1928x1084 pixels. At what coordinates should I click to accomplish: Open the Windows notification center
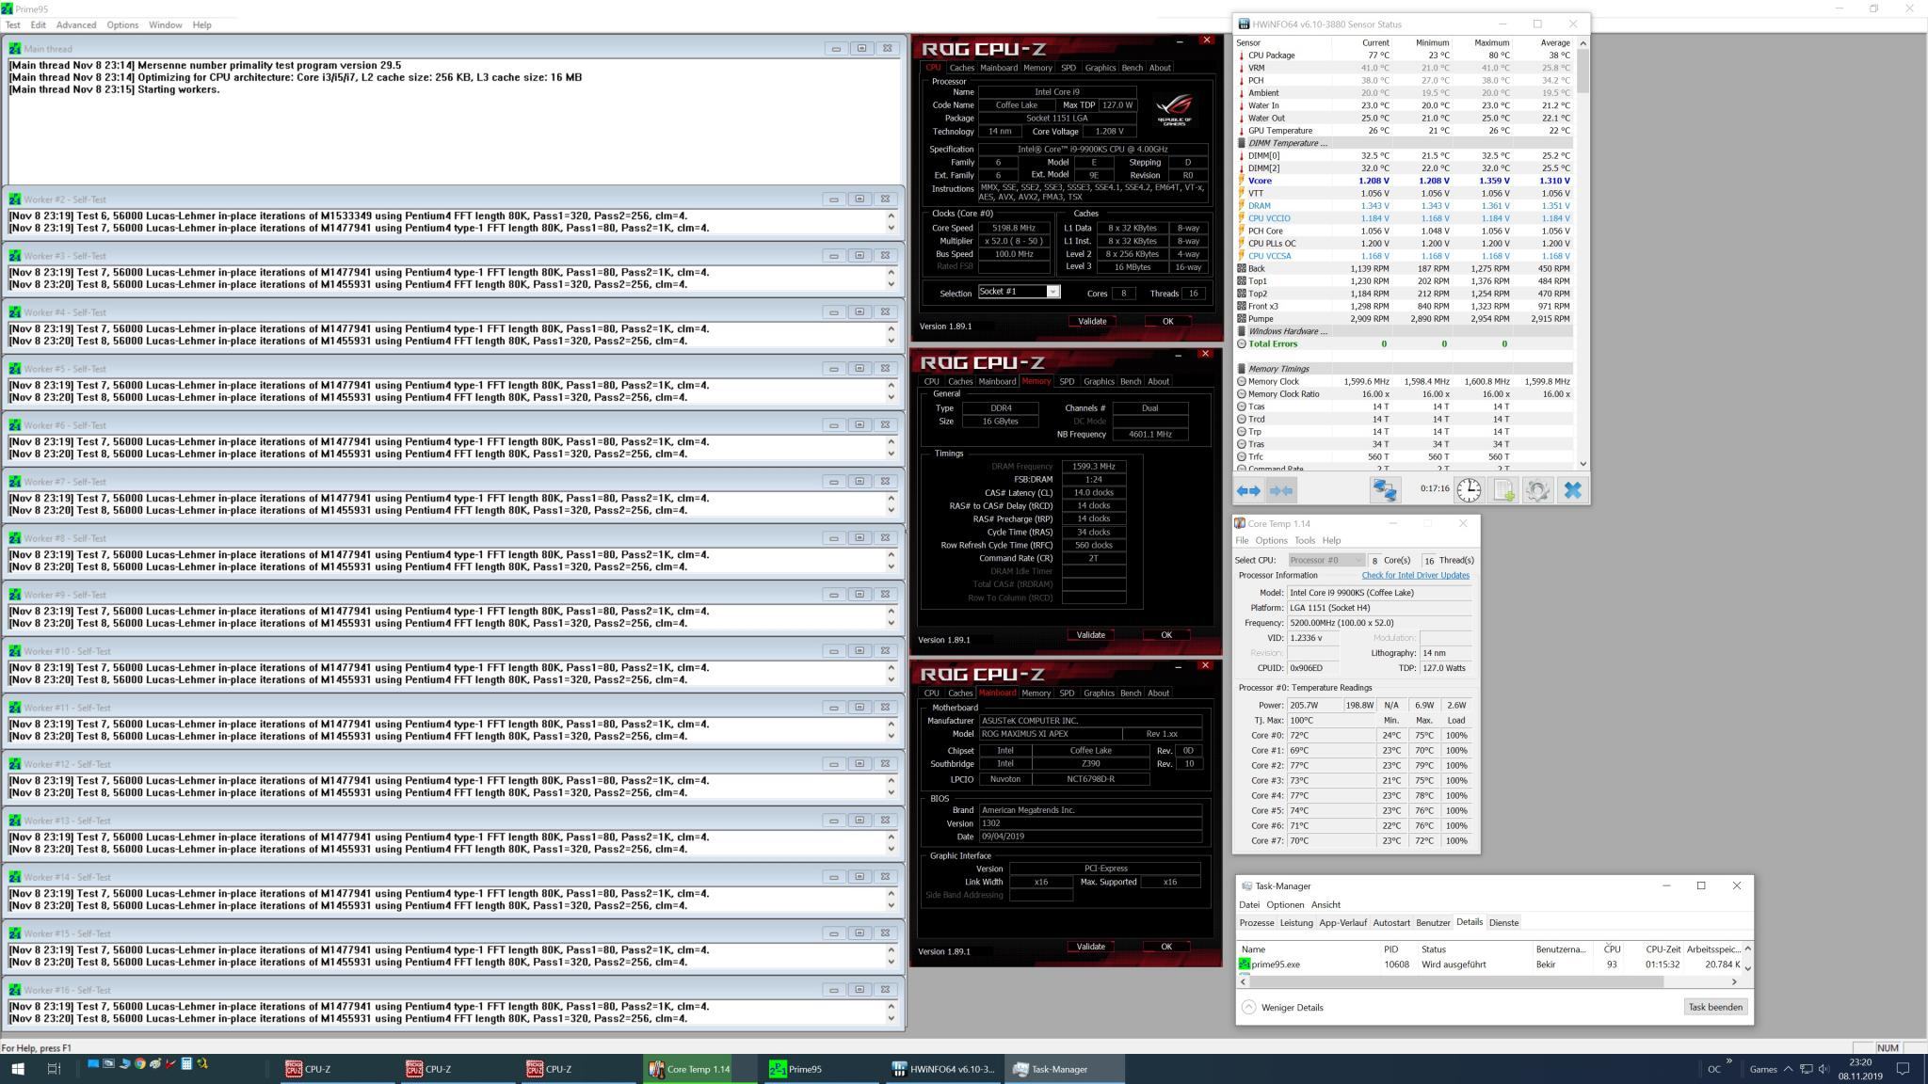click(x=1903, y=1069)
